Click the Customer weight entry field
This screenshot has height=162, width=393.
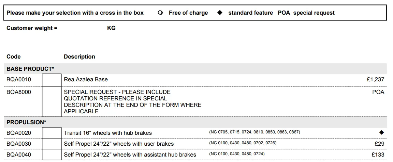[x=82, y=28]
